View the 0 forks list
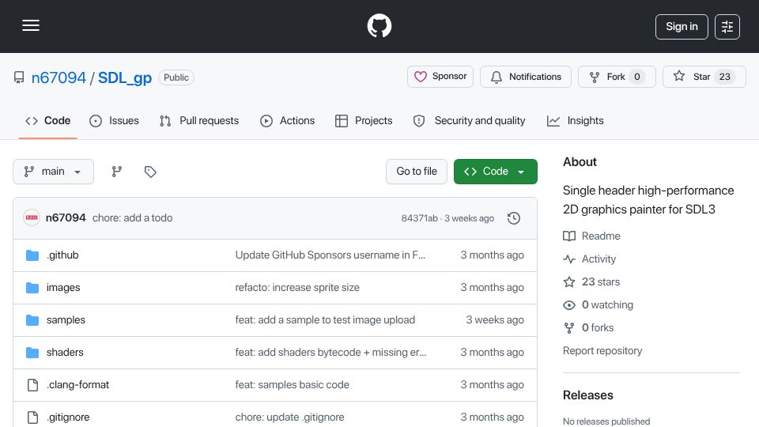759x427 pixels. (x=588, y=327)
